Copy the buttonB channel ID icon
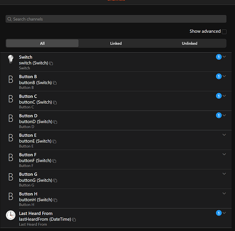 [x=54, y=83]
